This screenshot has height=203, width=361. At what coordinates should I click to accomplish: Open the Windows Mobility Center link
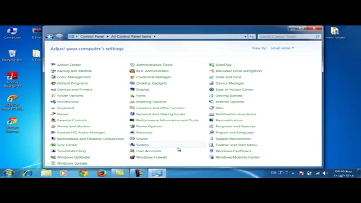238,157
